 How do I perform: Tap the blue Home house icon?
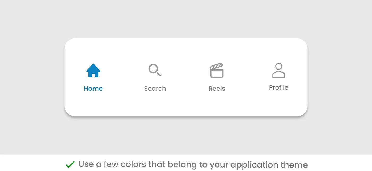(x=93, y=71)
